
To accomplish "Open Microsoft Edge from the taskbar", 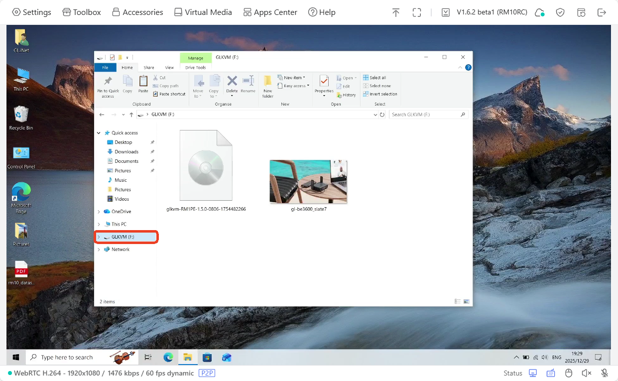I will (168, 357).
